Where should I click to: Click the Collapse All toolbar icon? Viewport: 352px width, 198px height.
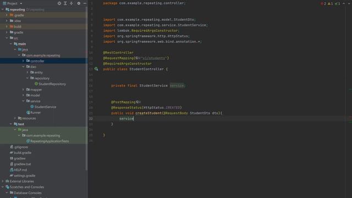click(71, 3)
